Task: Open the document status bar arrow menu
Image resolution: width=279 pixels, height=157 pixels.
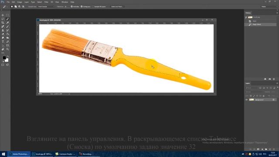Action: [69, 94]
